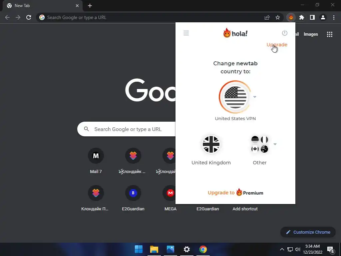341x256 pixels.
Task: Click Upgrade to Premium link
Action: [235, 193]
